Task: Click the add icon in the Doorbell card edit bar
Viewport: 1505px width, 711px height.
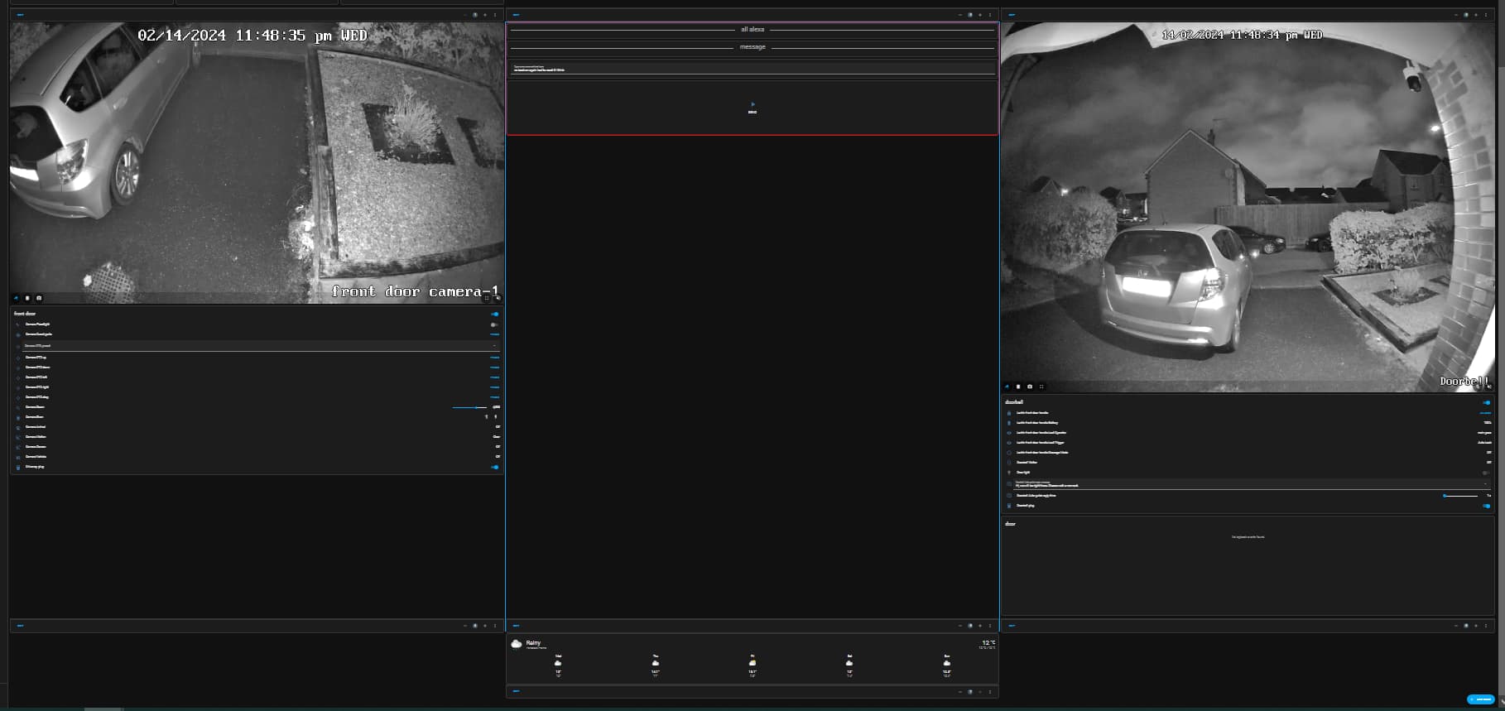Action: (1476, 15)
